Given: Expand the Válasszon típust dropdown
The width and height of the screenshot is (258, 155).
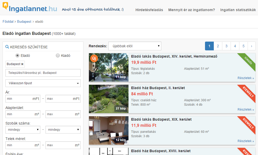Looking at the screenshot, I should 43,83.
